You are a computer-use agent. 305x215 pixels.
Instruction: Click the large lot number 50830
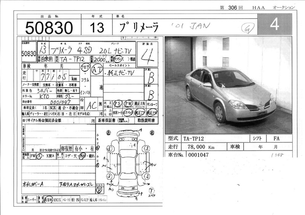49,28
